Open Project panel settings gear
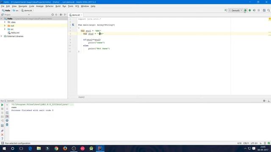Screen dimensions: 271x152 coord(61,15)
